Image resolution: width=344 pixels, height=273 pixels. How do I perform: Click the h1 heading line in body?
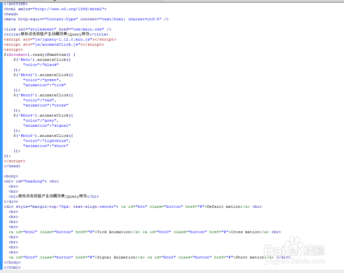[54, 196]
